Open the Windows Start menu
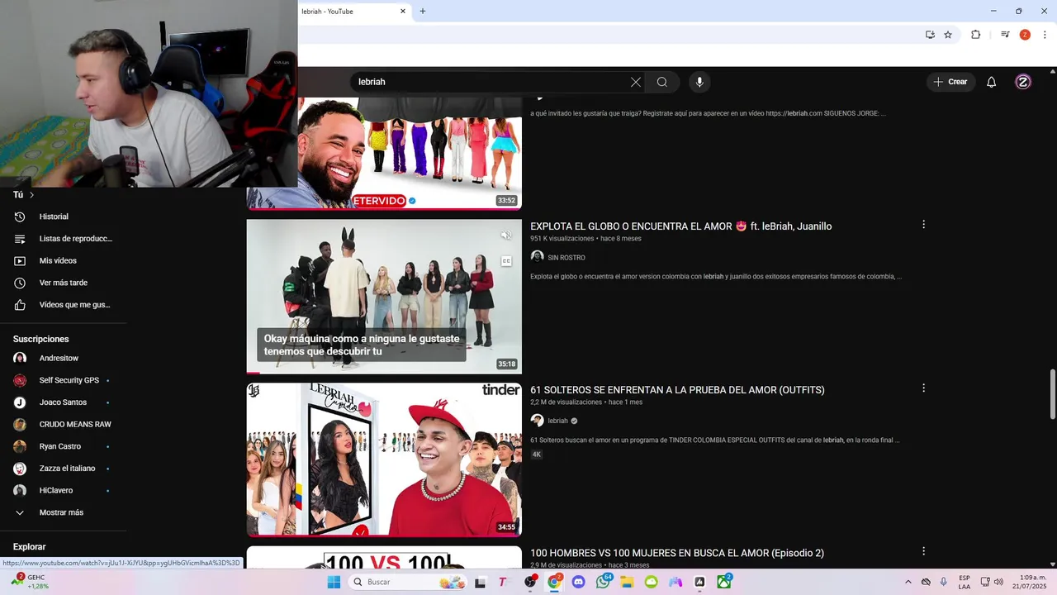This screenshot has width=1057, height=595. click(x=334, y=582)
